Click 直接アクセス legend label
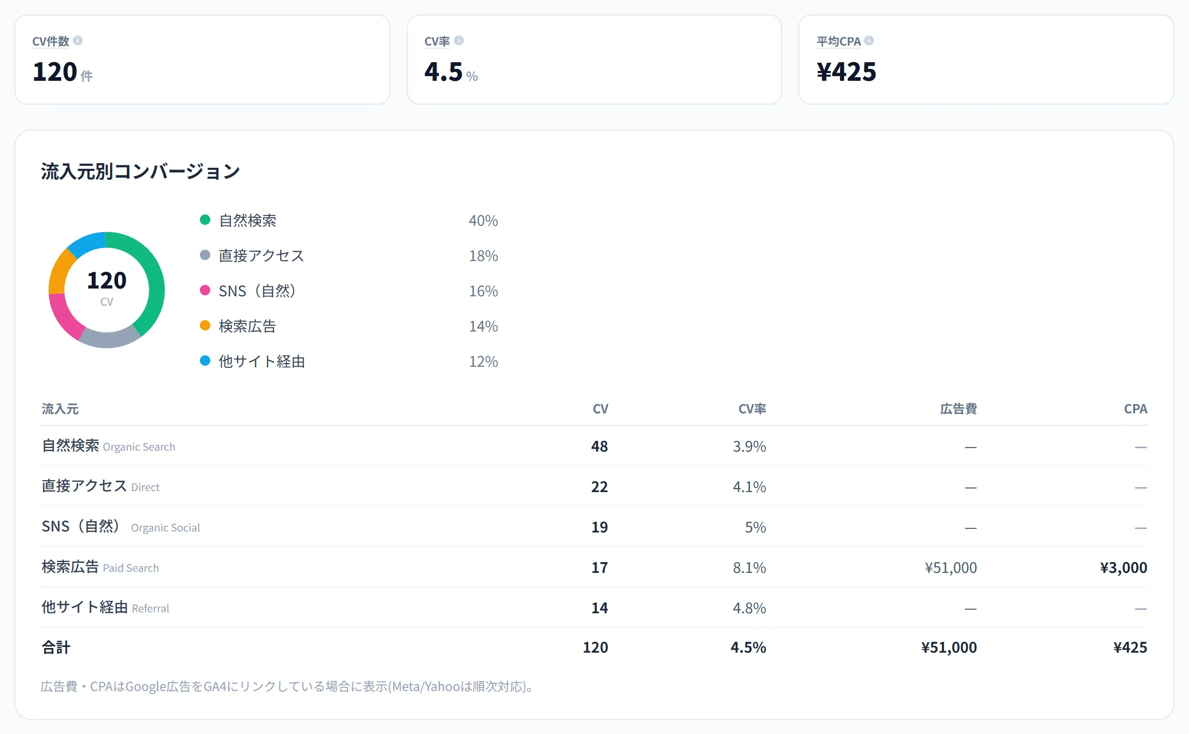Viewport: 1189px width, 734px height. coord(262,256)
